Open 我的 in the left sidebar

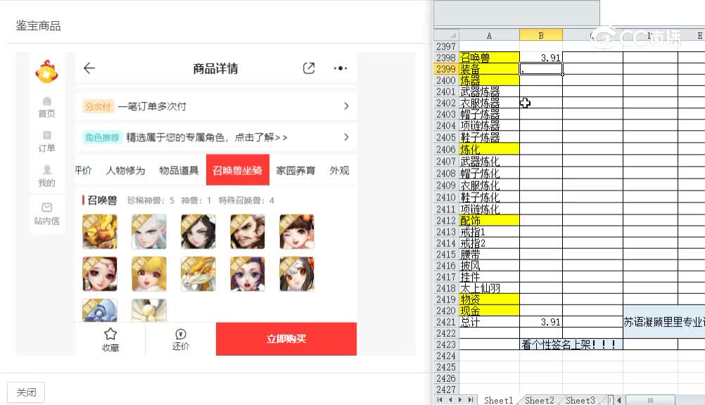tap(46, 176)
